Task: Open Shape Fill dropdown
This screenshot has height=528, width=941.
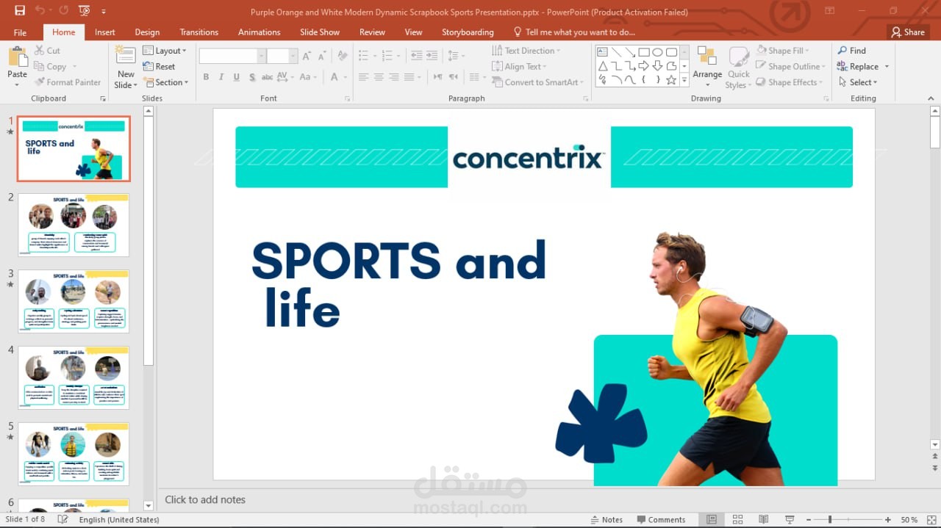Action: (x=783, y=51)
